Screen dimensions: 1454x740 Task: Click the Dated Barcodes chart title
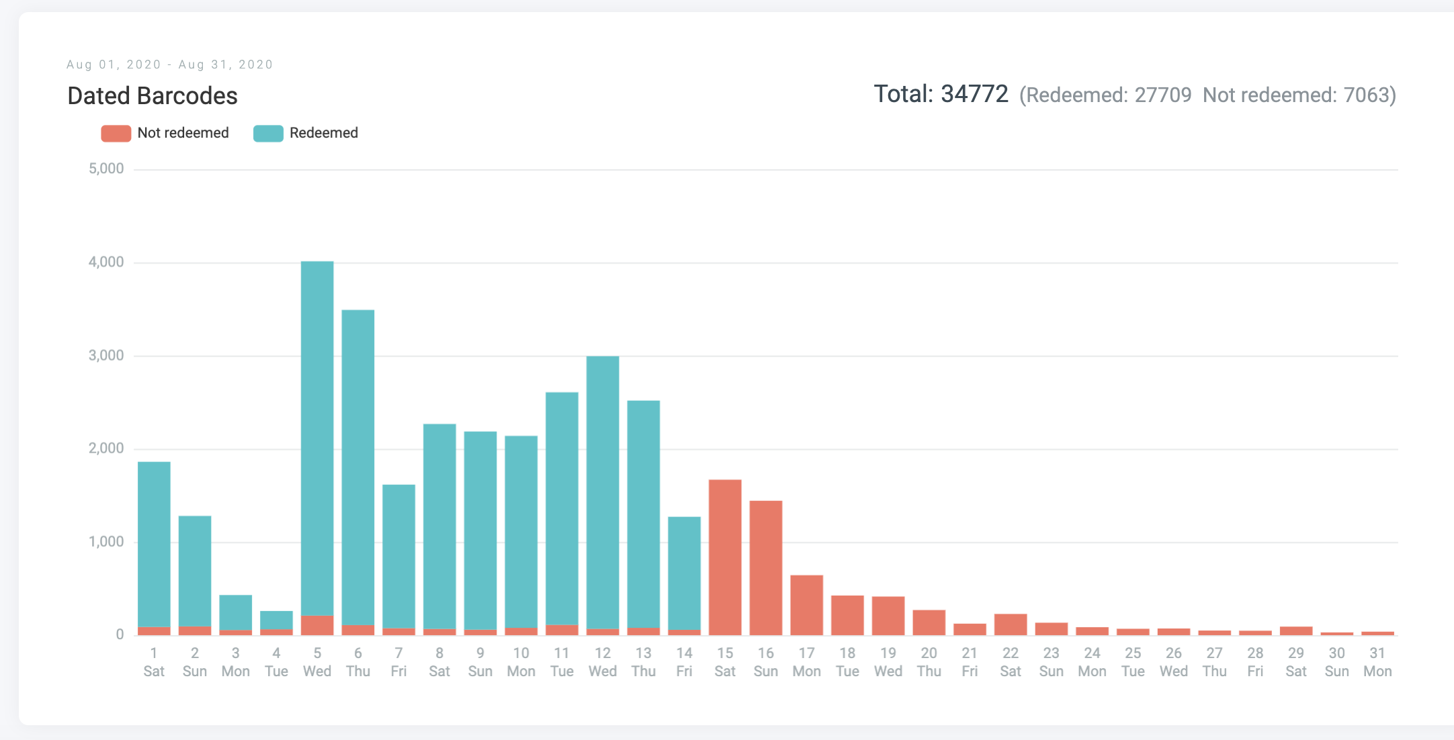[153, 96]
